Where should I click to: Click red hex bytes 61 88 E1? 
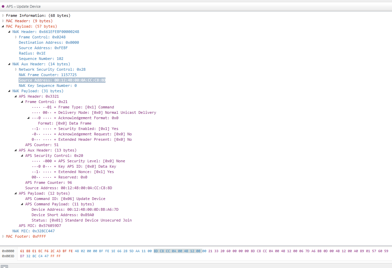[x=28, y=251]
